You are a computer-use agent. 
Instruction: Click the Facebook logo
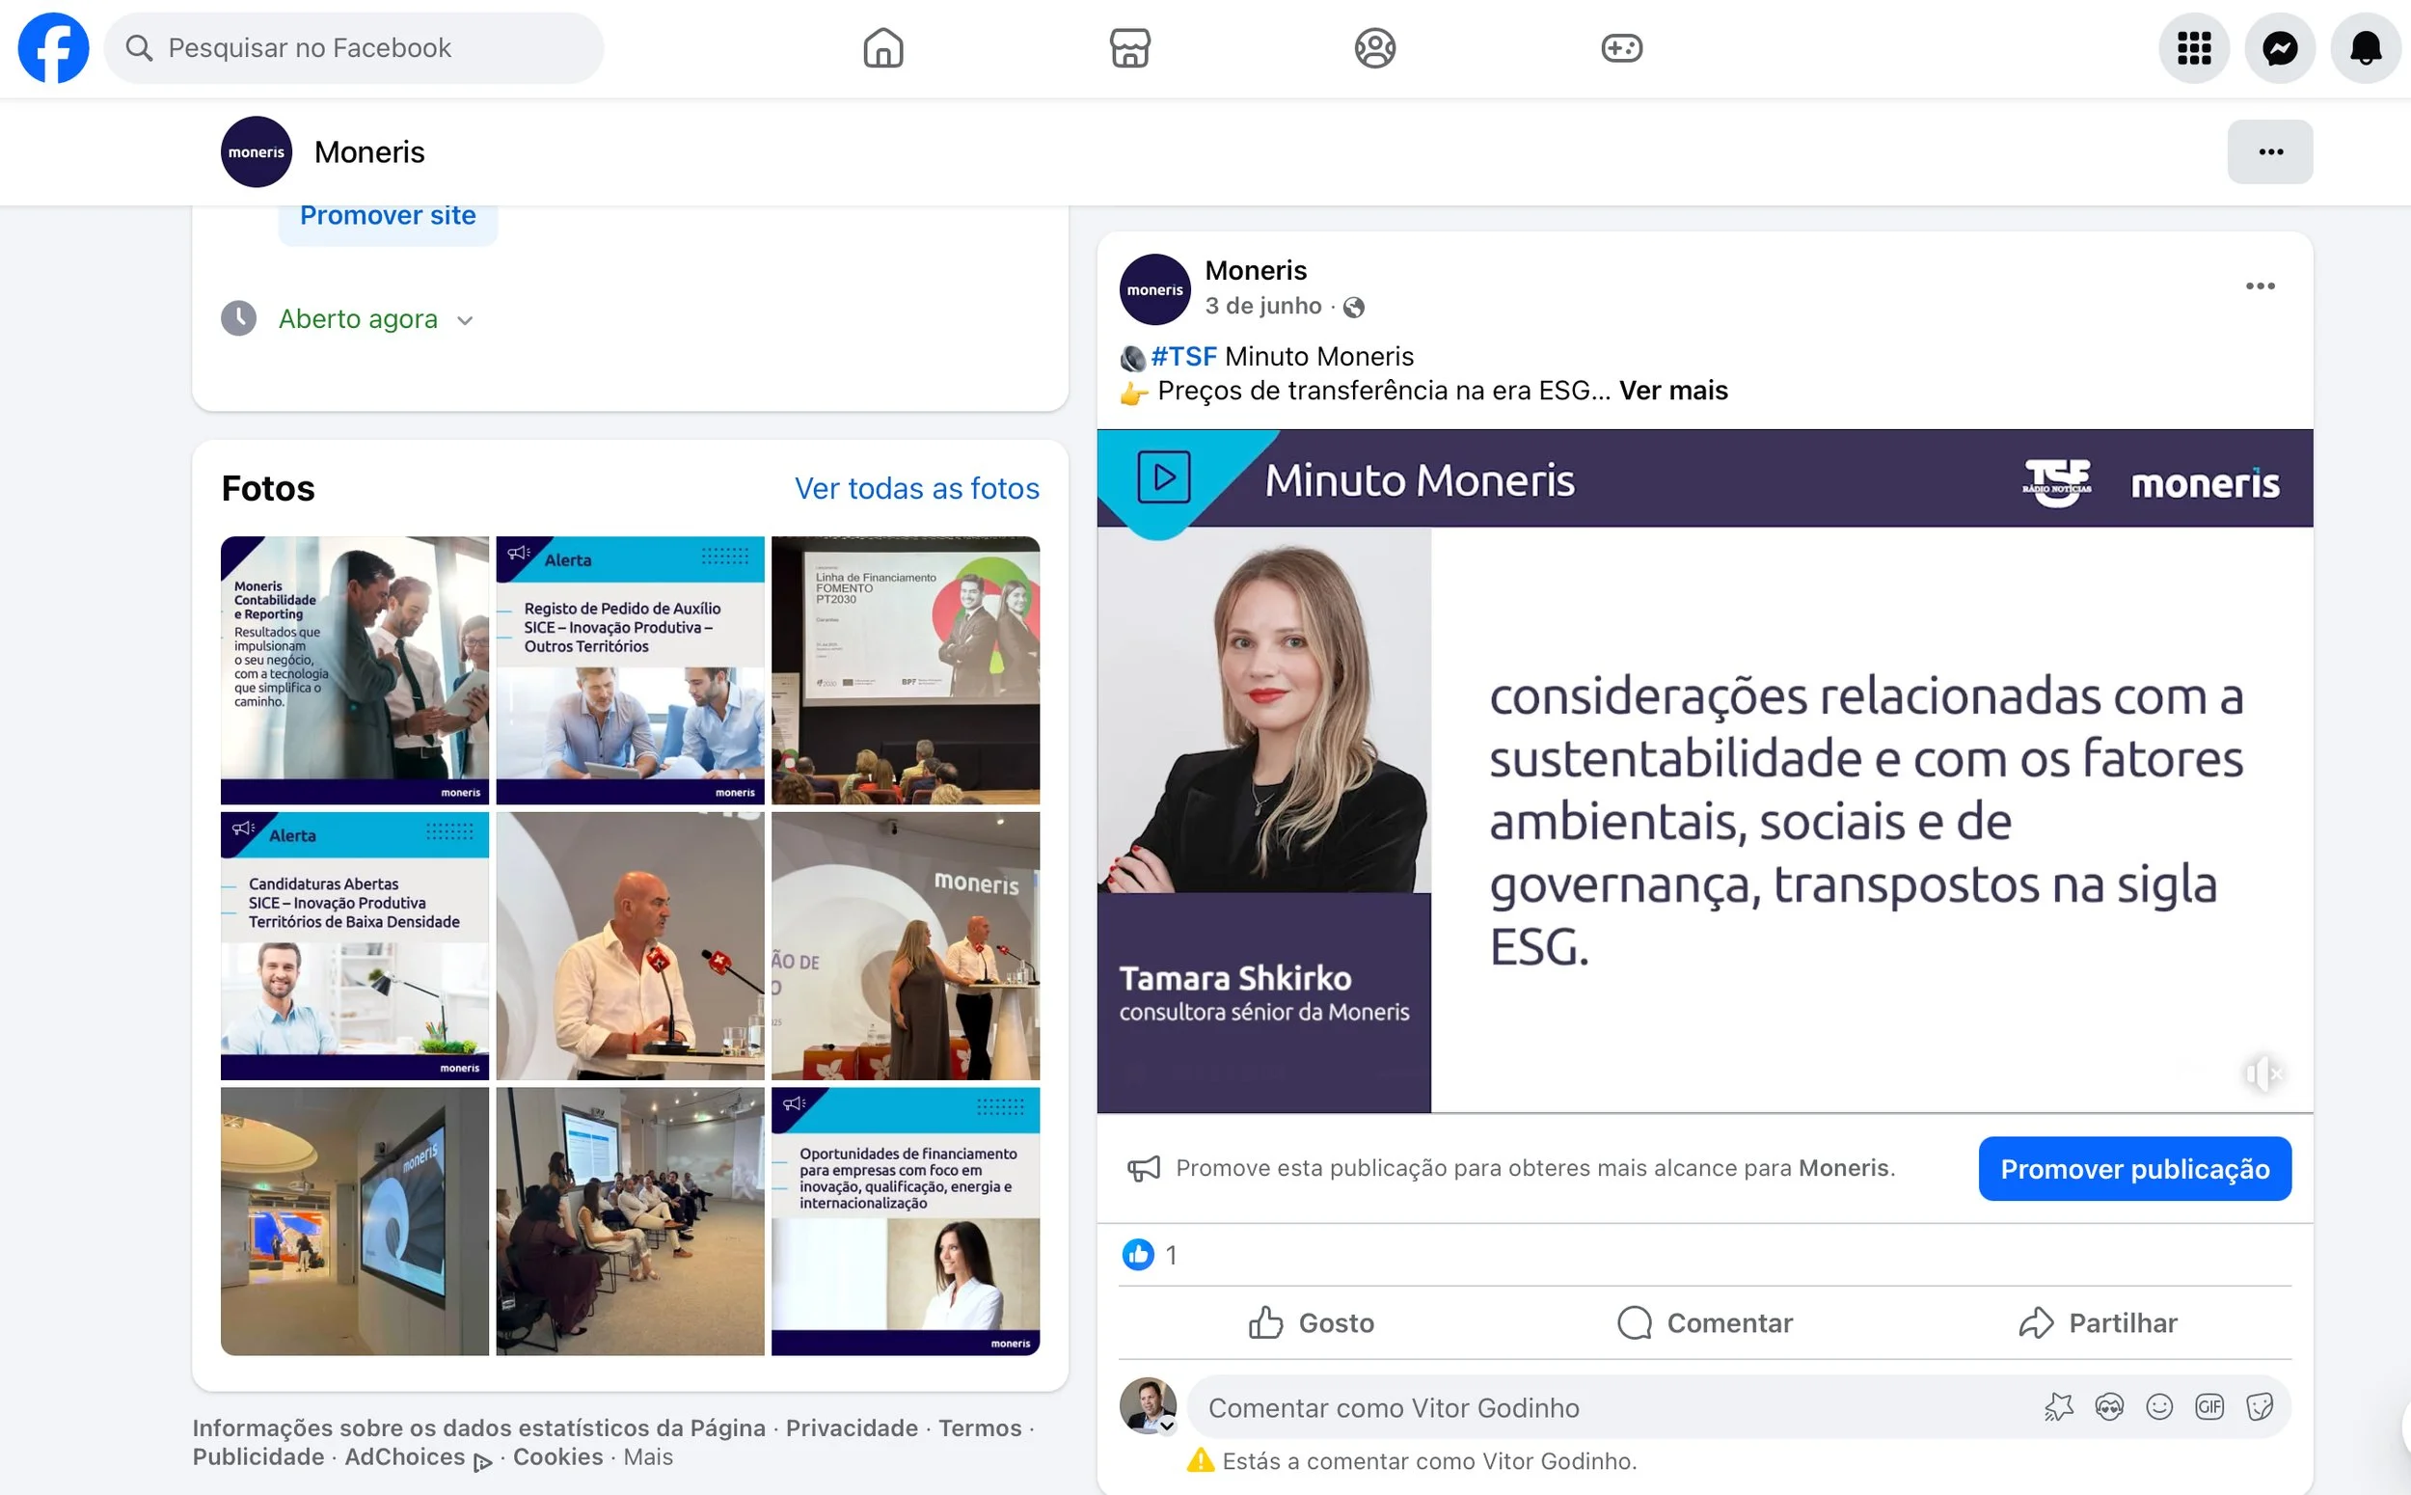point(53,47)
